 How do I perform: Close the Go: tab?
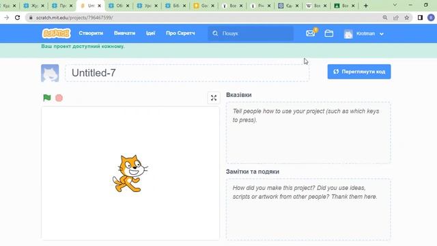(x=212, y=5)
